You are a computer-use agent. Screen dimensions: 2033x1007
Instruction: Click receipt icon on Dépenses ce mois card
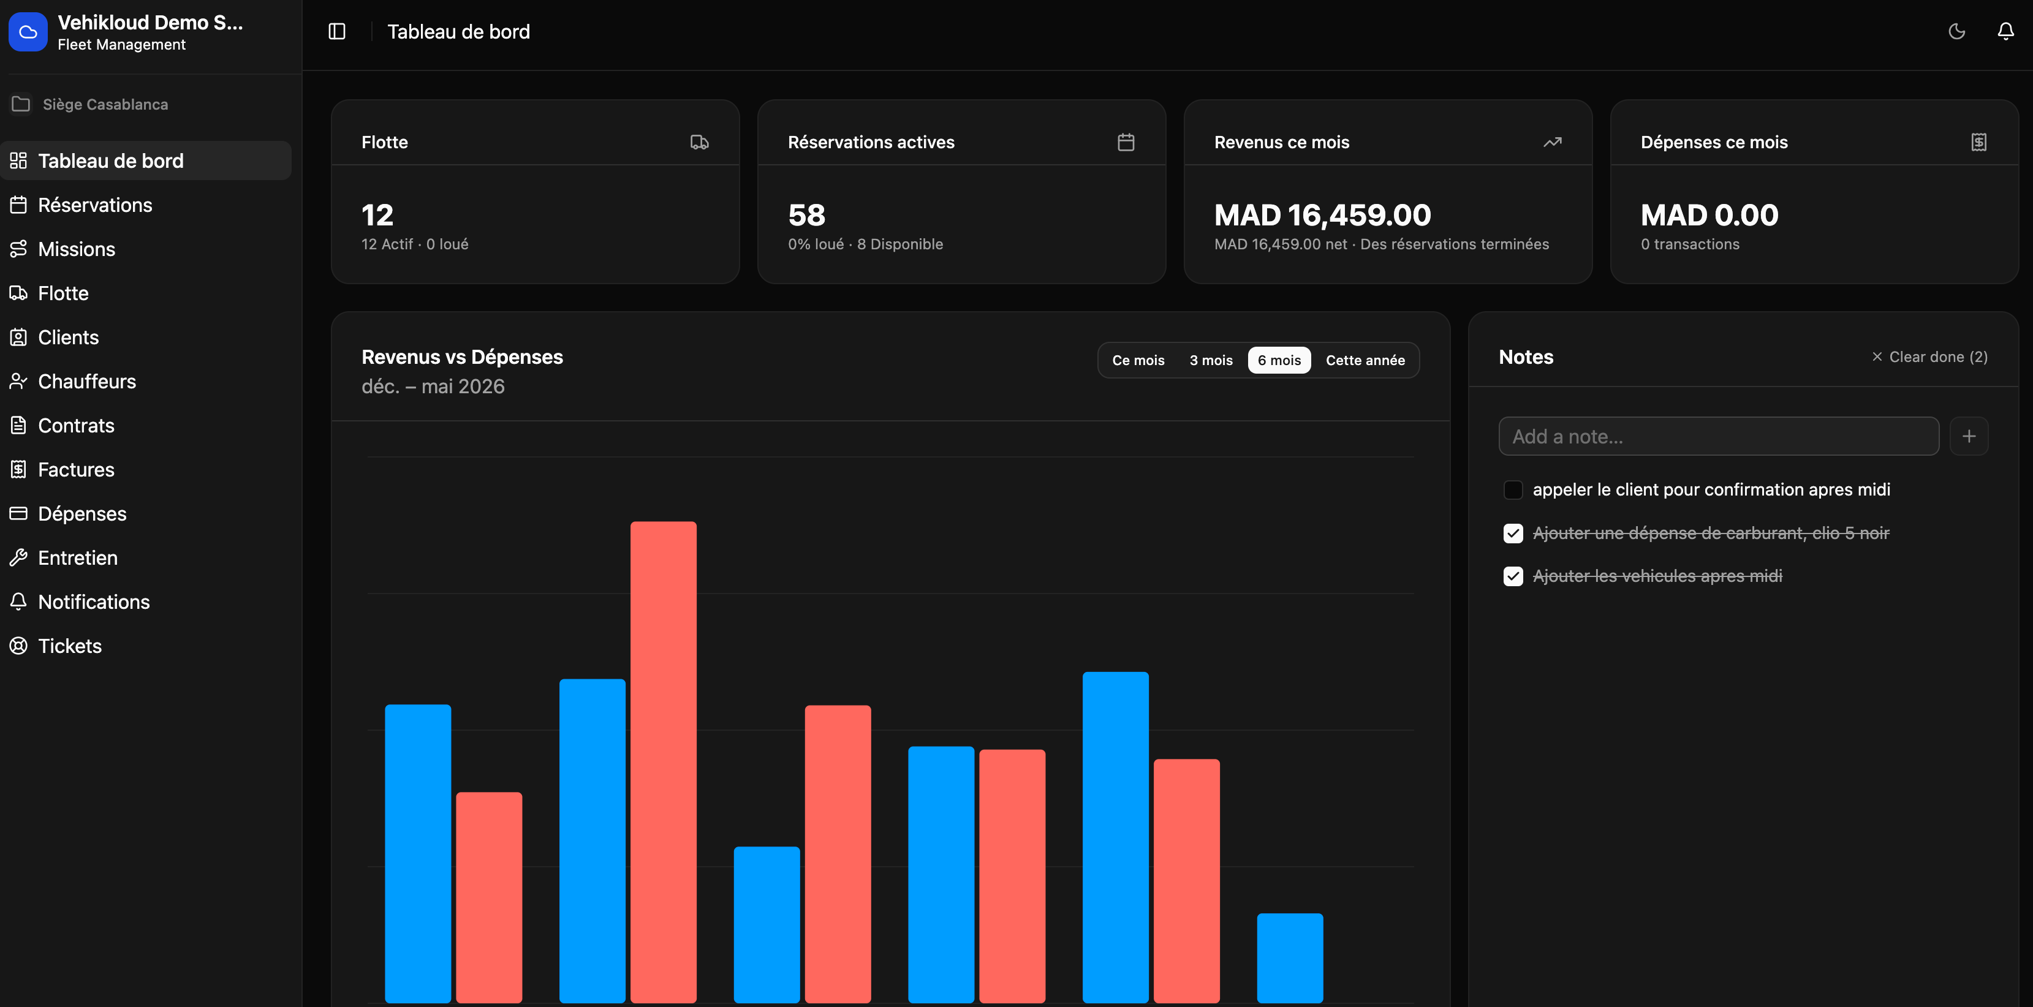click(x=1978, y=142)
